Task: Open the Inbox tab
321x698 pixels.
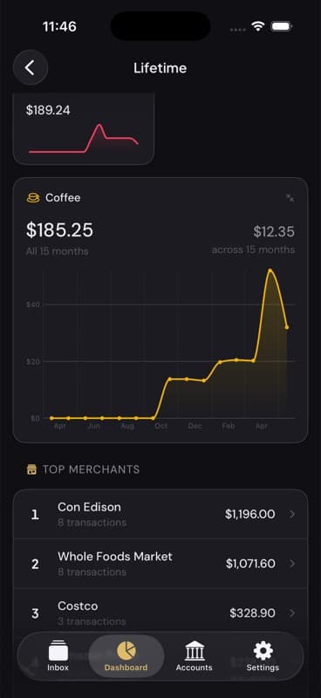Action: pos(58,656)
